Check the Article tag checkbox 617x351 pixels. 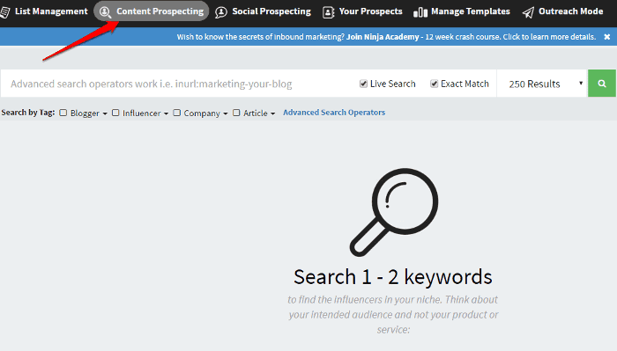click(x=236, y=113)
